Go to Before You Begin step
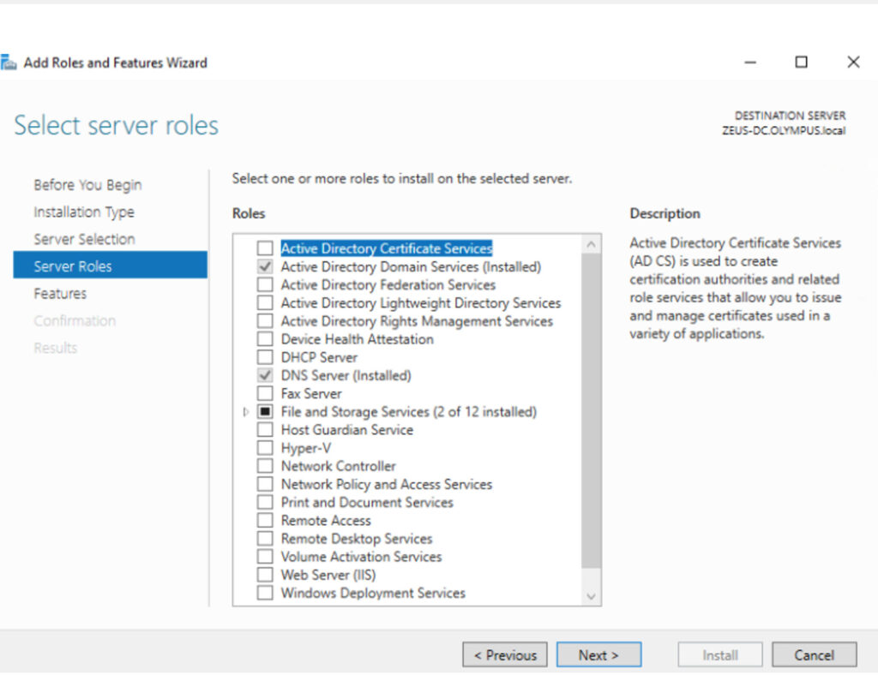Viewport: 878px width, 675px height. (87, 185)
